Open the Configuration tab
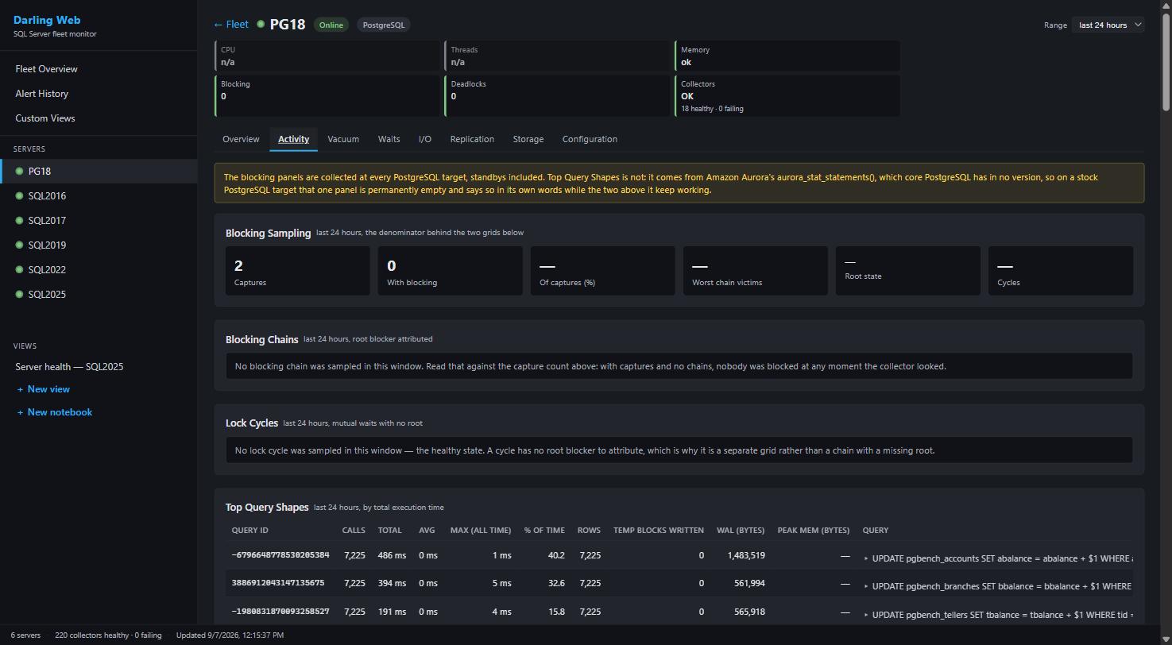 click(x=590, y=139)
